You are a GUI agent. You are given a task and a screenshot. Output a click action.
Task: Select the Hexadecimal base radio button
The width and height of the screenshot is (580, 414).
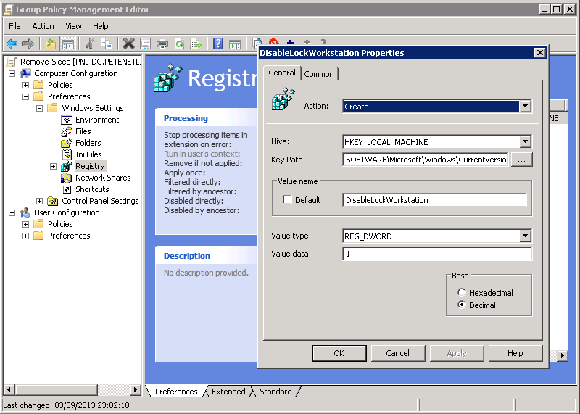pyautogui.click(x=461, y=292)
